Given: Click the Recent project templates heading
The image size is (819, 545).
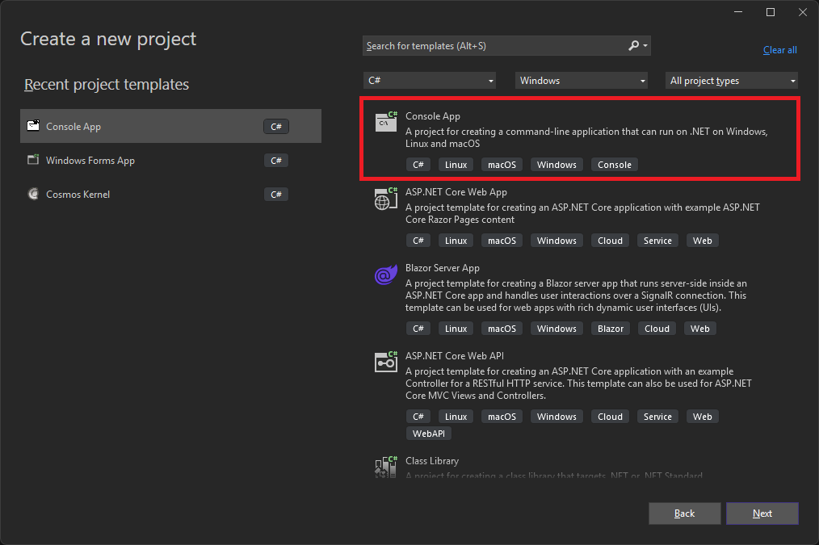Looking at the screenshot, I should point(107,85).
